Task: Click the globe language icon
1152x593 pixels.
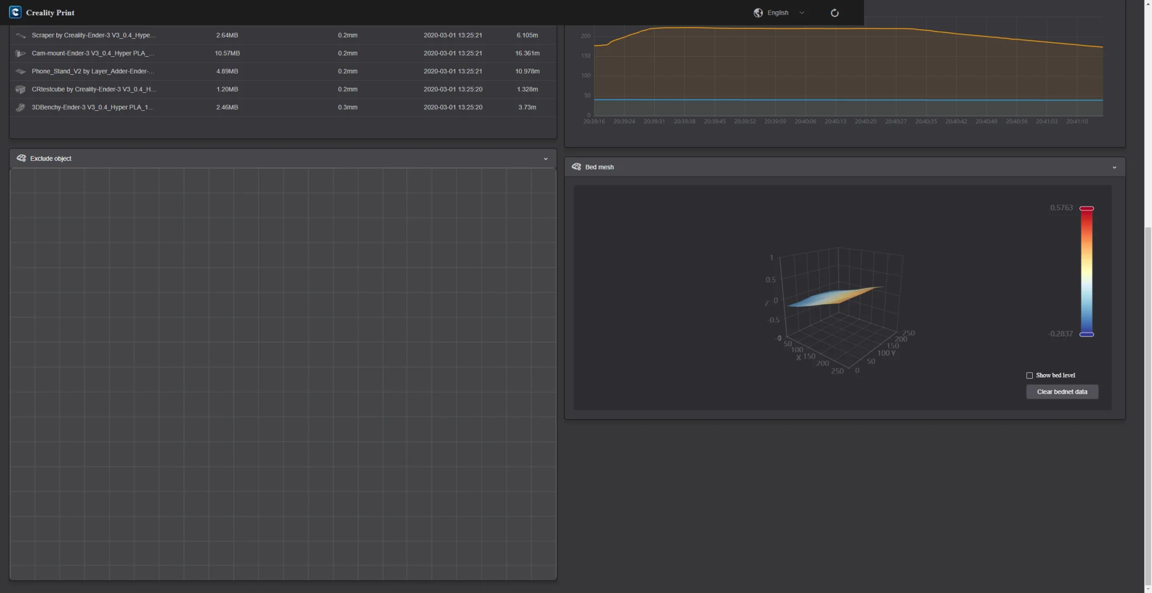Action: tap(758, 13)
